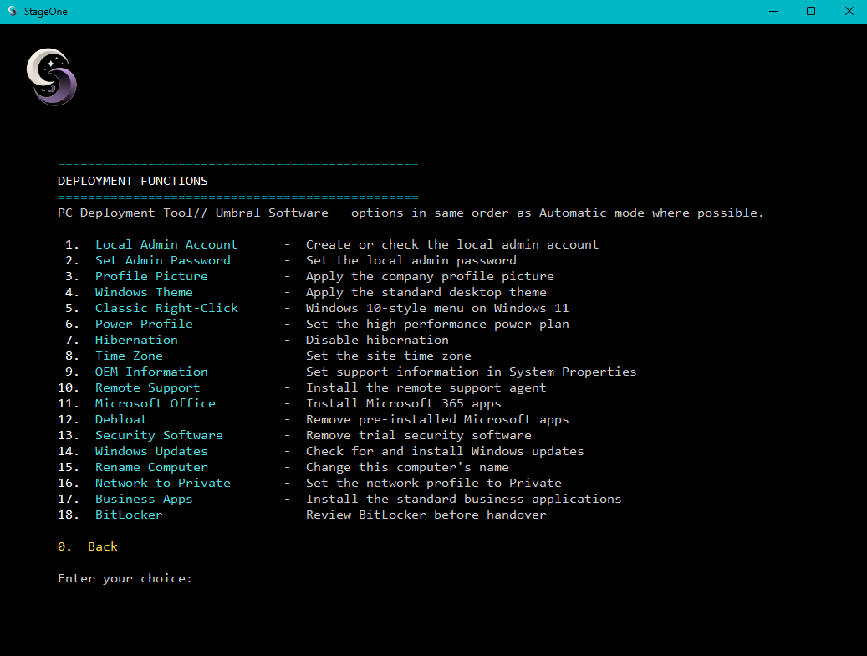Select the Classic Right-Click entry
This screenshot has width=867, height=656.
coord(166,309)
